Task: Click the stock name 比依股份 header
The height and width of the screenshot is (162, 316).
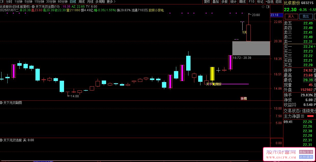Action: 292,3
